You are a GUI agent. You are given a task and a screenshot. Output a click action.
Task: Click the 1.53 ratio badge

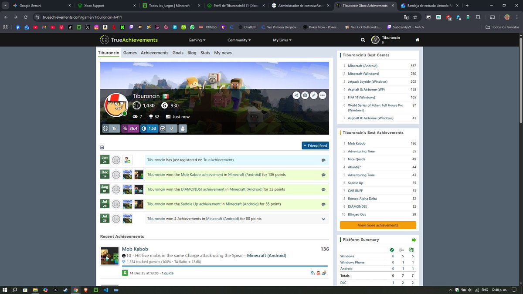[149, 128]
